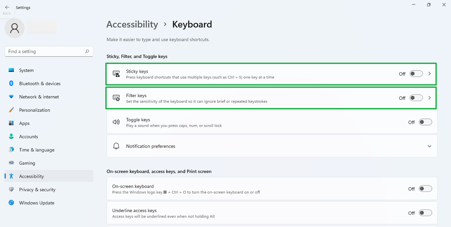
Task: Select Apps in sidebar
Action: point(49,123)
